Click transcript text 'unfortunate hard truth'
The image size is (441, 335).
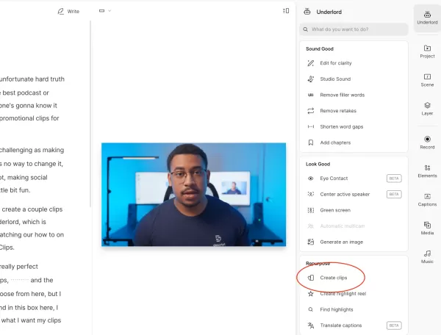click(x=32, y=79)
